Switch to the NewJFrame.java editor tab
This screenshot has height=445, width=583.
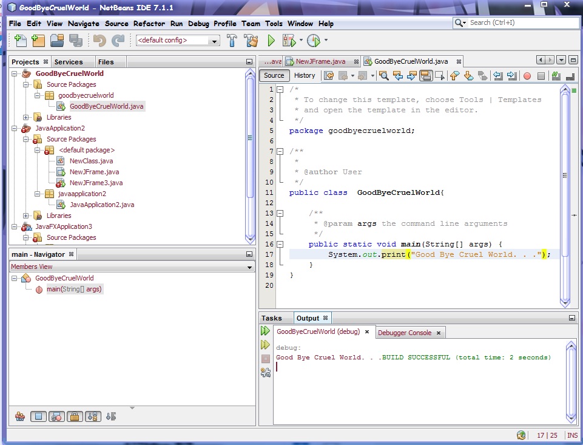tap(320, 61)
